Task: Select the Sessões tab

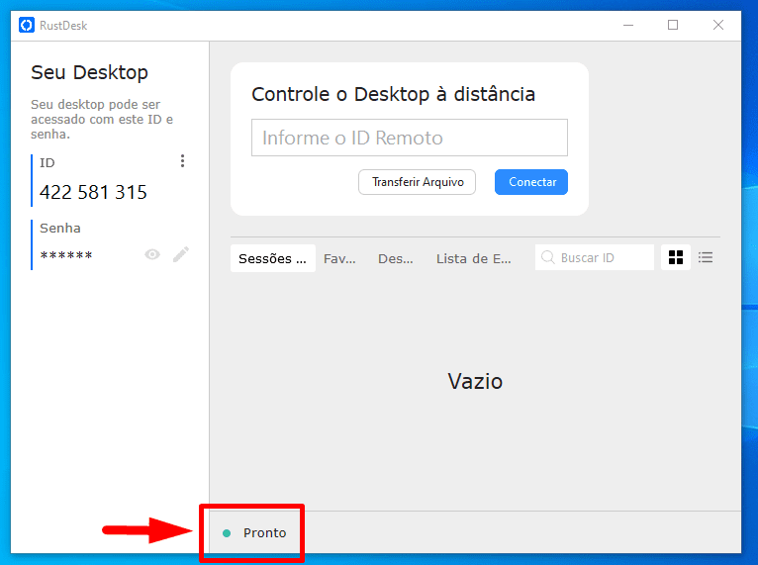Action: point(272,258)
